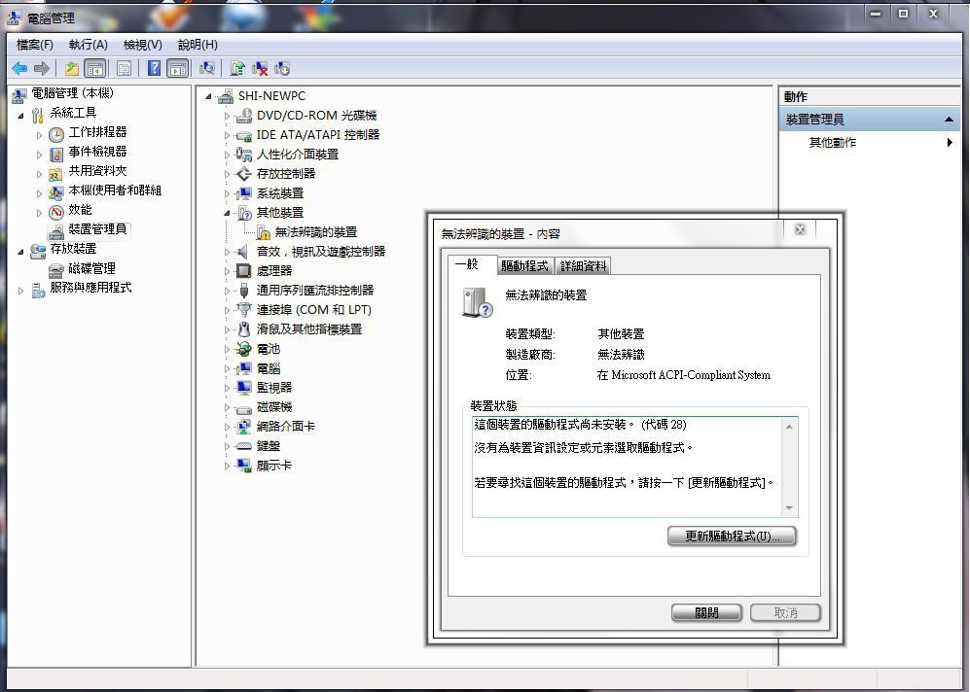The width and height of the screenshot is (970, 692).
Task: Click the Disable device down-arrow icon
Action: [282, 69]
